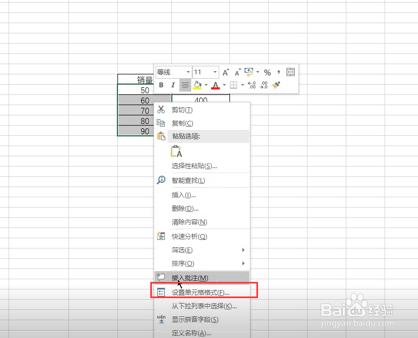The height and width of the screenshot is (338, 418).
Task: Click the Paste Options clipboard icon
Action: click(161, 136)
